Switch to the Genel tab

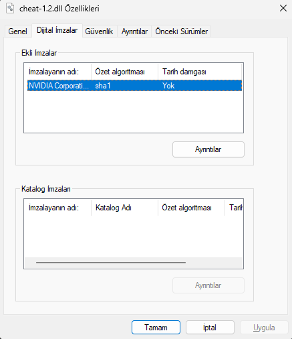pos(17,31)
